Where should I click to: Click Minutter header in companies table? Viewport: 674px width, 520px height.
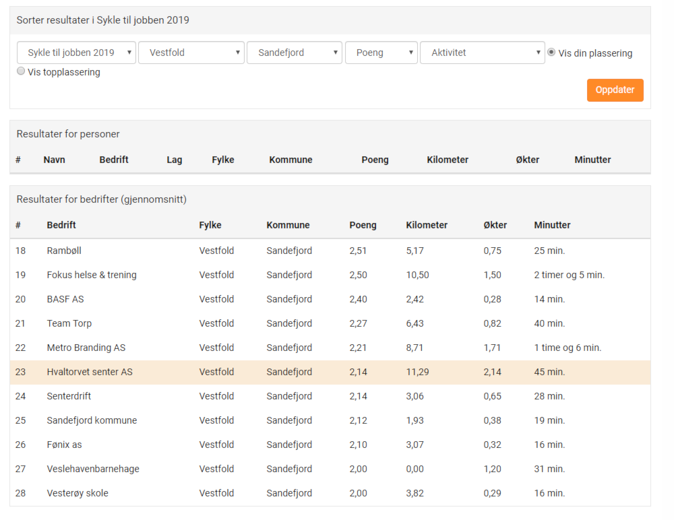pos(553,225)
